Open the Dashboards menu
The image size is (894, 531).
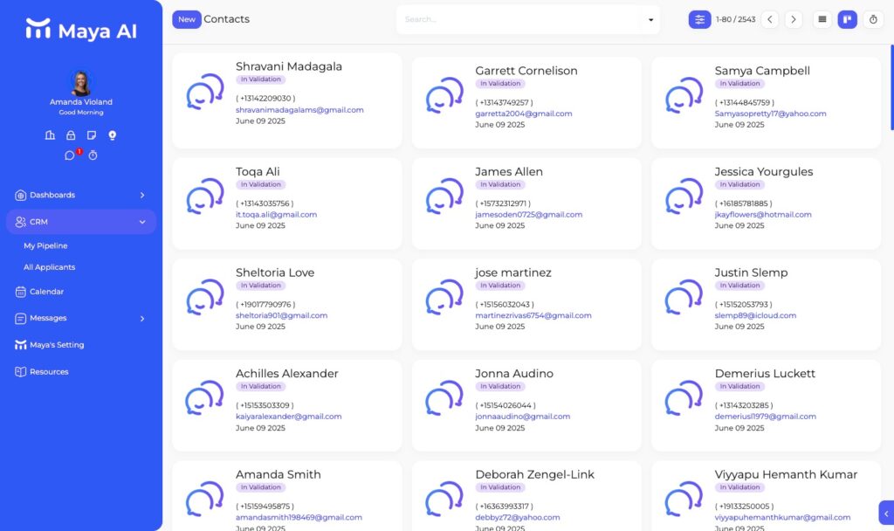81,195
